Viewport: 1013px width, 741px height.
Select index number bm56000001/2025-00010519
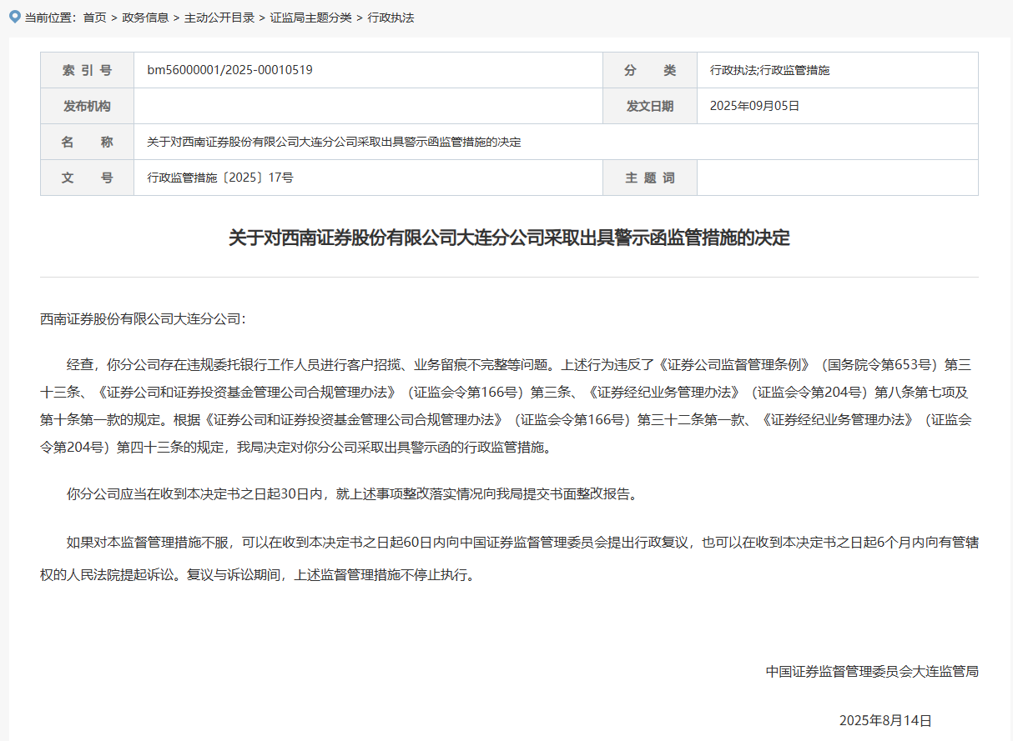coord(230,70)
